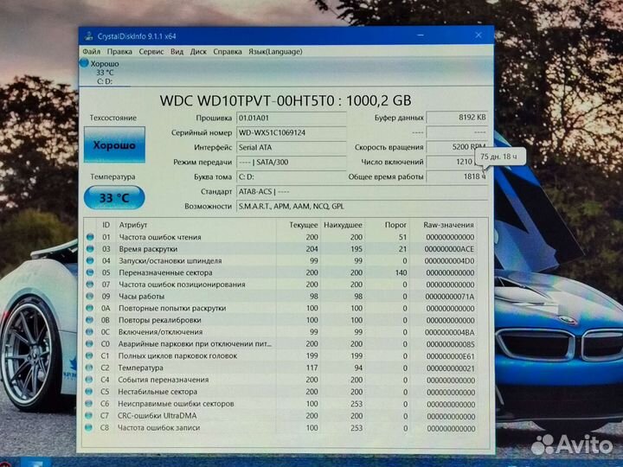Click status circle for attribute C5

click(x=89, y=392)
